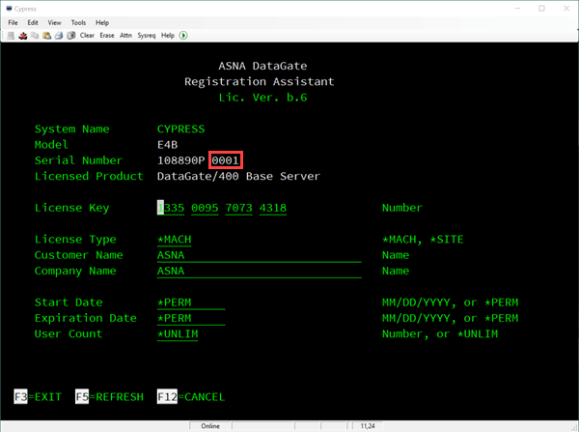The image size is (579, 432).
Task: Open the Edit menu
Action: [x=33, y=22]
